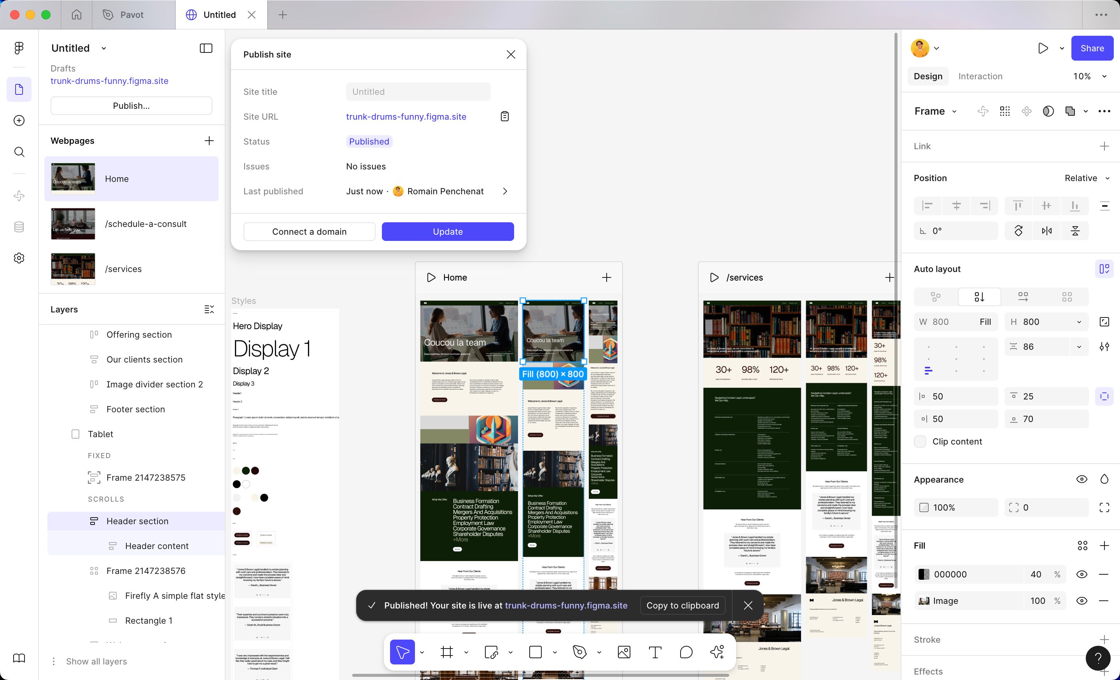Open the search sidebar icon

click(x=19, y=152)
